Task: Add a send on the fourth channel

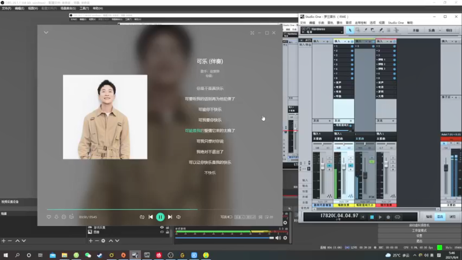Action: tap(393, 121)
